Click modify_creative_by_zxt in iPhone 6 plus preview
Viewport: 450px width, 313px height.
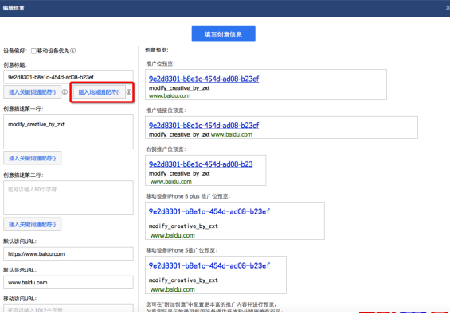tap(183, 226)
